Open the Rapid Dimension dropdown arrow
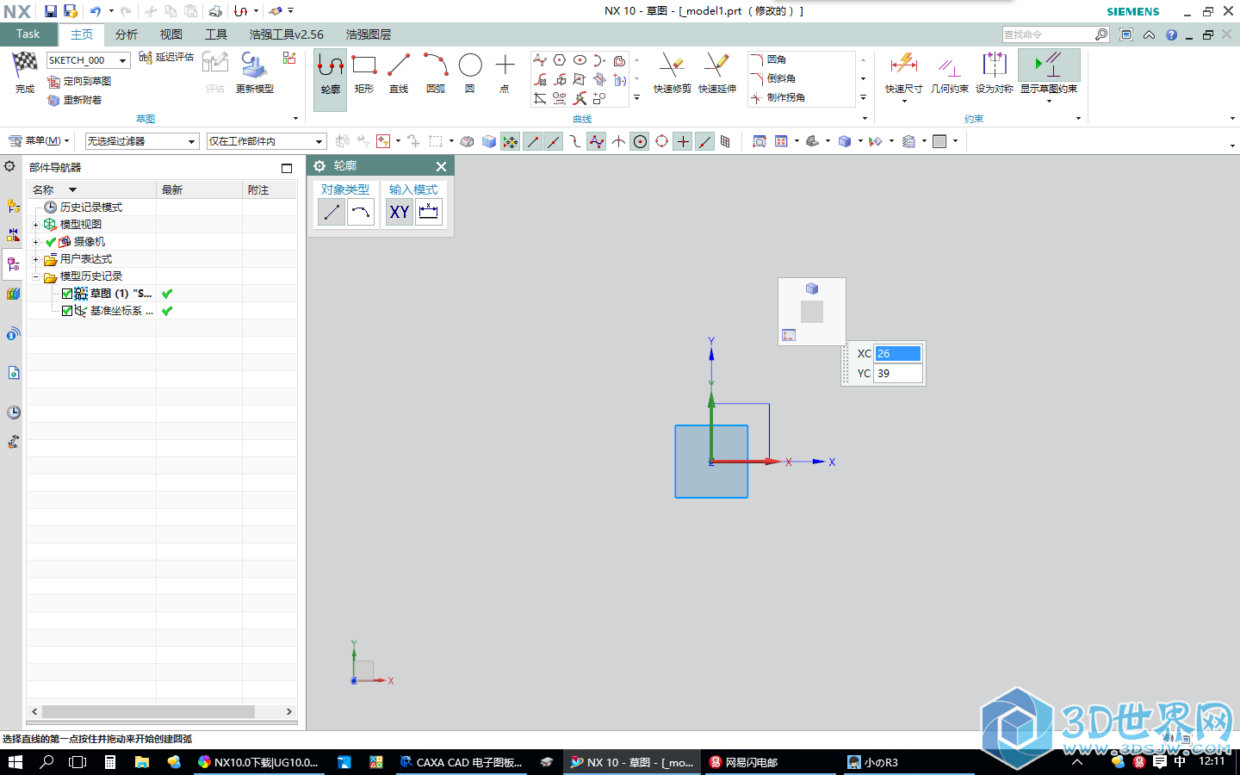This screenshot has height=775, width=1240. point(904,102)
